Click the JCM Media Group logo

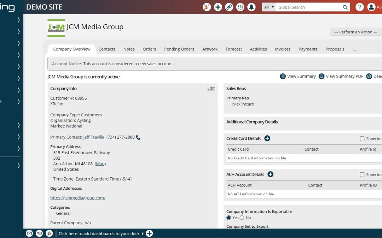[56, 28]
